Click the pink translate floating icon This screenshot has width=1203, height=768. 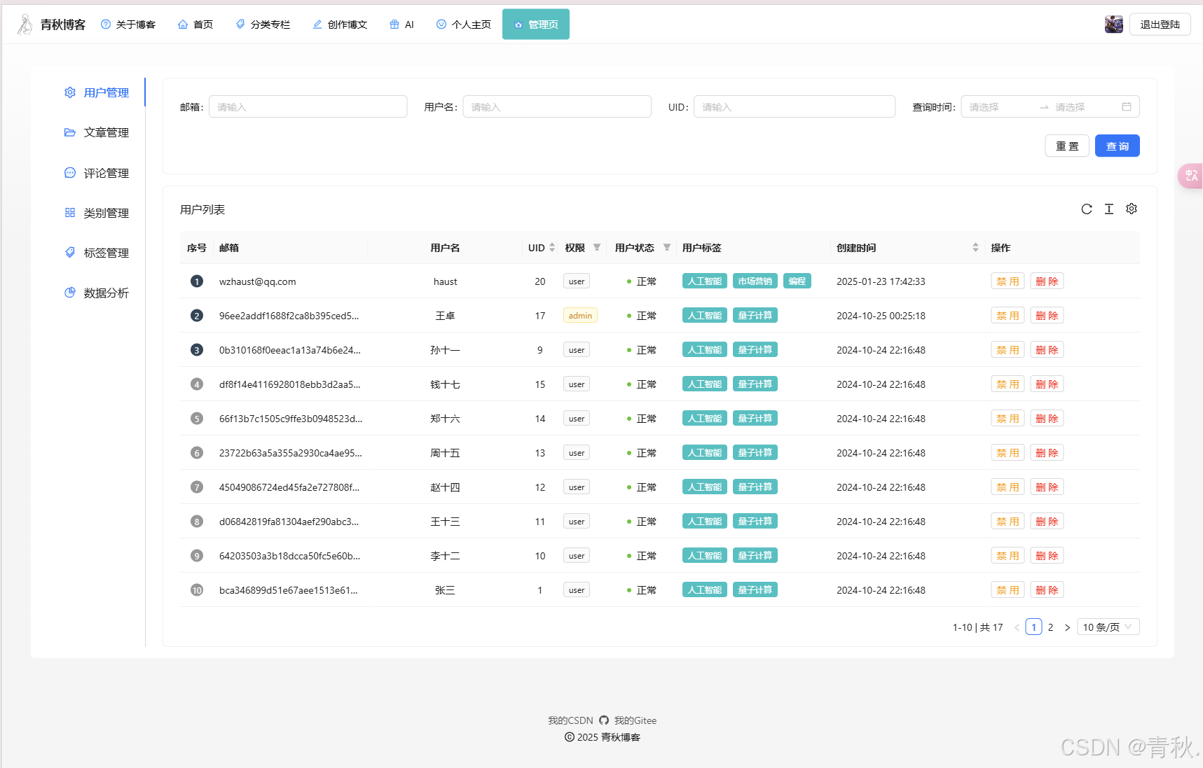coord(1191,176)
